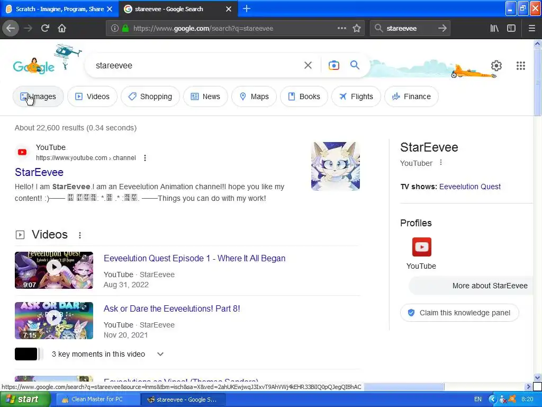Screen dimensions: 542x407
Task: Click the Google search input containing stareevee
Action: click(197, 65)
